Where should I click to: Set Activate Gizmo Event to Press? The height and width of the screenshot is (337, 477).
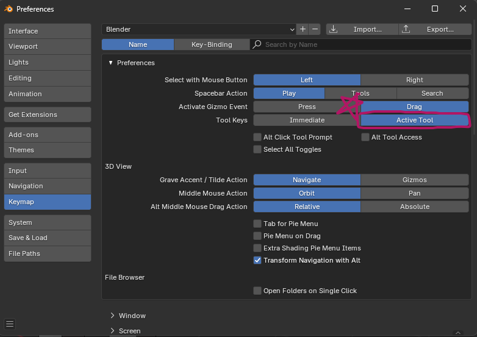pyautogui.click(x=307, y=107)
